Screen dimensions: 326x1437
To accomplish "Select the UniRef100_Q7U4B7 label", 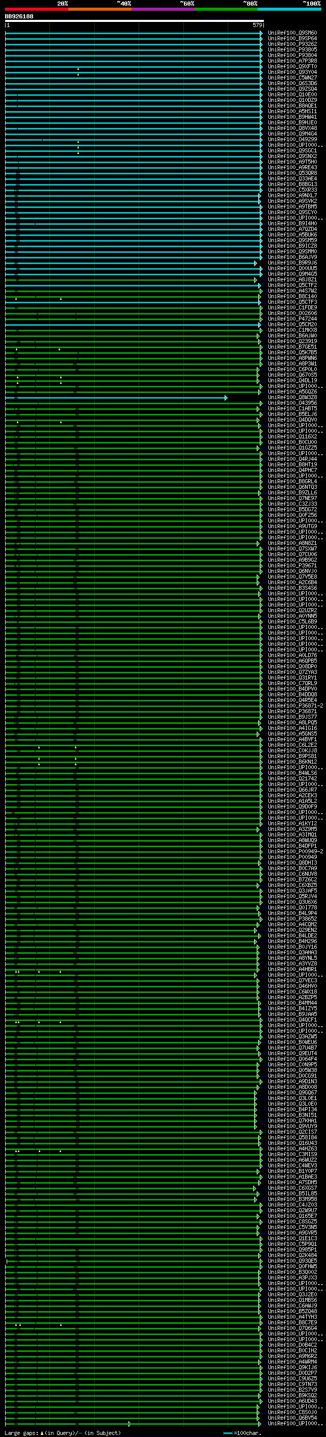I will [292, 1048].
